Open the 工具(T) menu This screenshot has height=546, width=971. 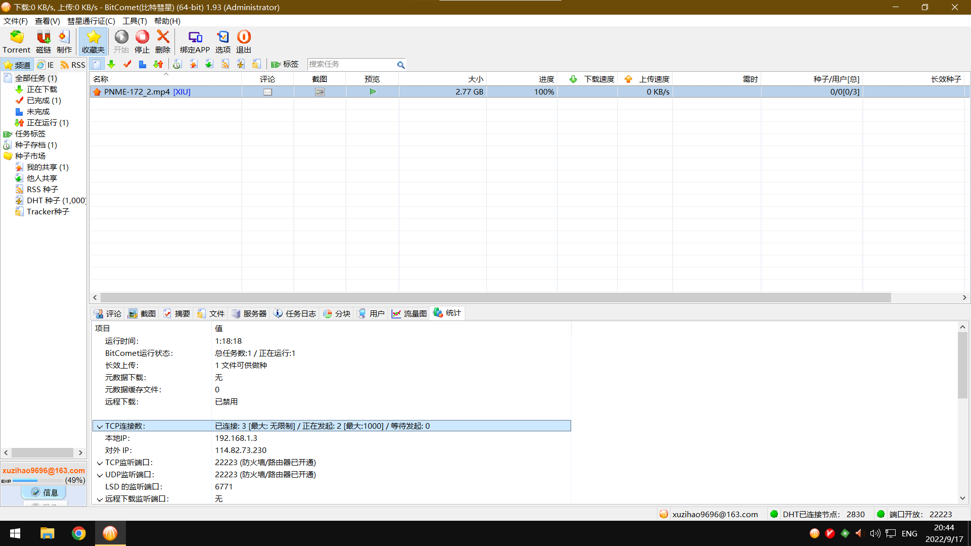pyautogui.click(x=135, y=21)
